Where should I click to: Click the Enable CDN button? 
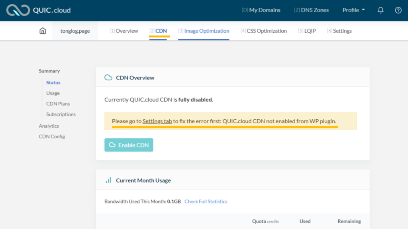[129, 145]
